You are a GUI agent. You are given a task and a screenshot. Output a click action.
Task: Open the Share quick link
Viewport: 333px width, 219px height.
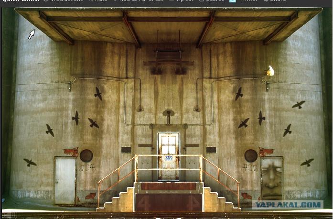[275, 1]
